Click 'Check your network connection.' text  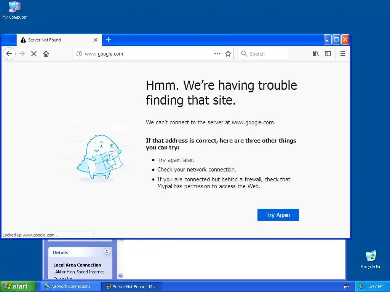pyautogui.click(x=197, y=170)
